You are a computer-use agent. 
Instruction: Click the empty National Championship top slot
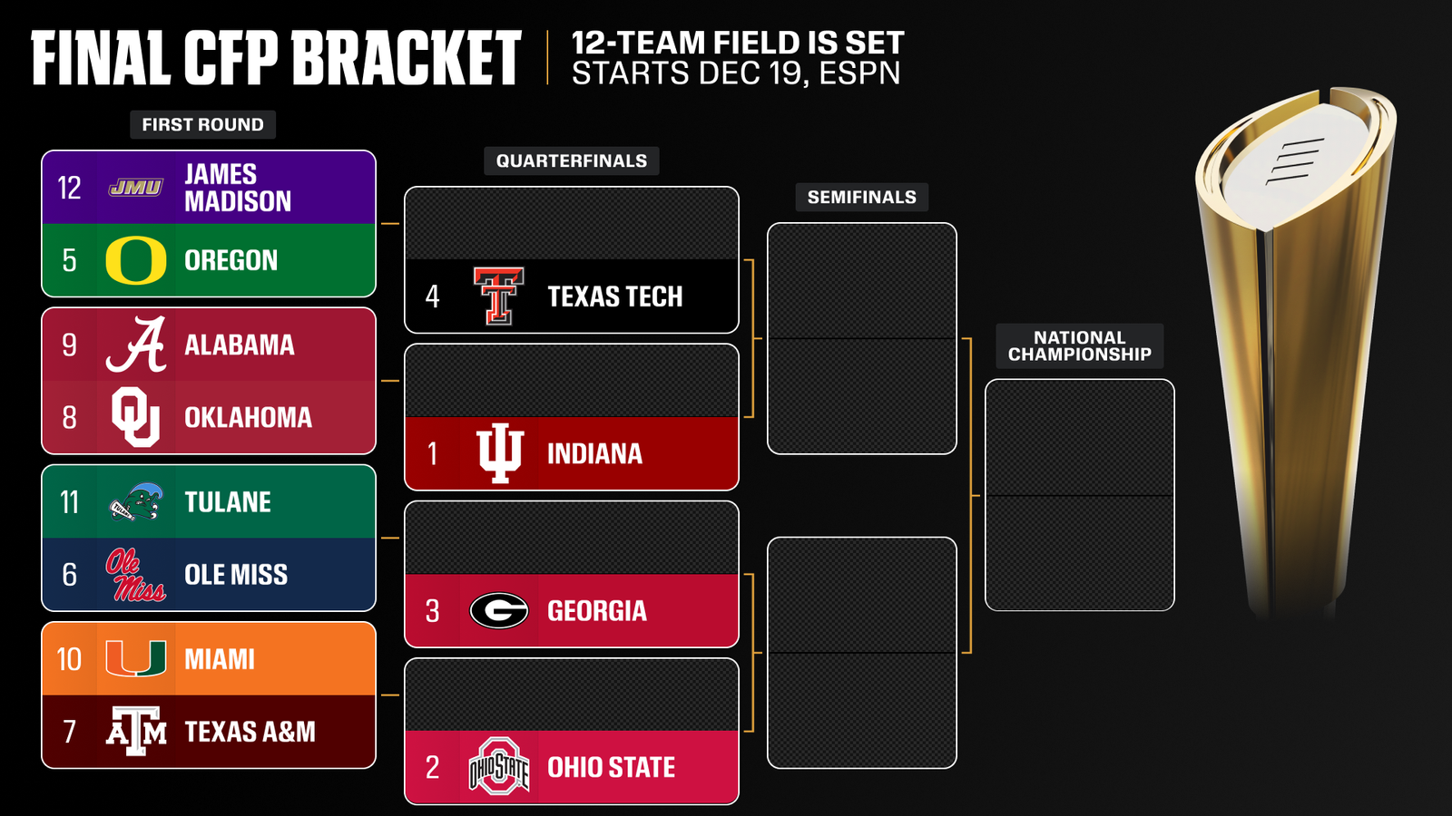1080,437
